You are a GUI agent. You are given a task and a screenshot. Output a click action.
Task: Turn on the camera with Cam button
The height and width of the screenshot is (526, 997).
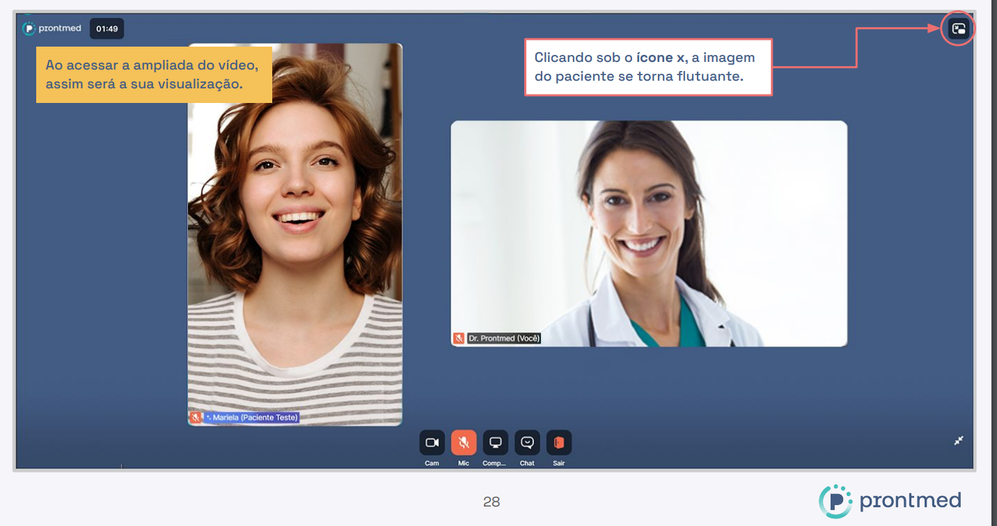[x=432, y=443]
